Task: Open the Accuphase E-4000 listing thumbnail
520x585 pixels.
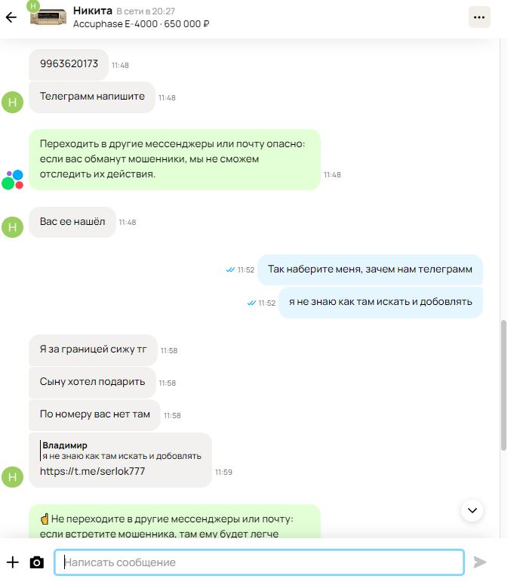Action: (x=48, y=18)
